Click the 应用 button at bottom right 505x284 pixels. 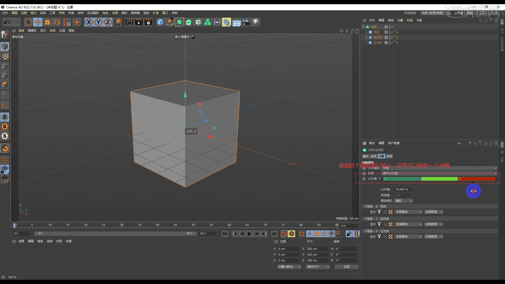(346, 266)
